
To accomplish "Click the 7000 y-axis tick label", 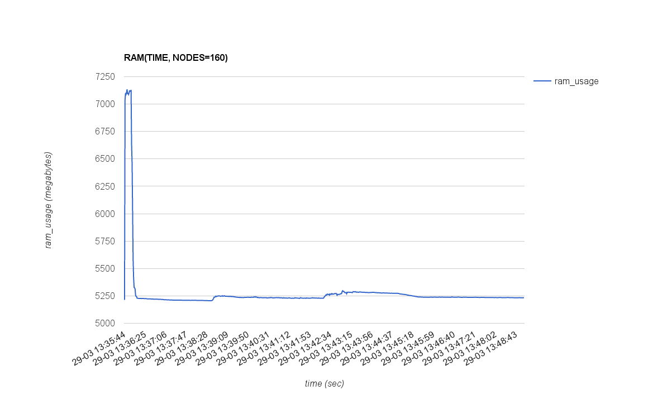I will 105,104.
